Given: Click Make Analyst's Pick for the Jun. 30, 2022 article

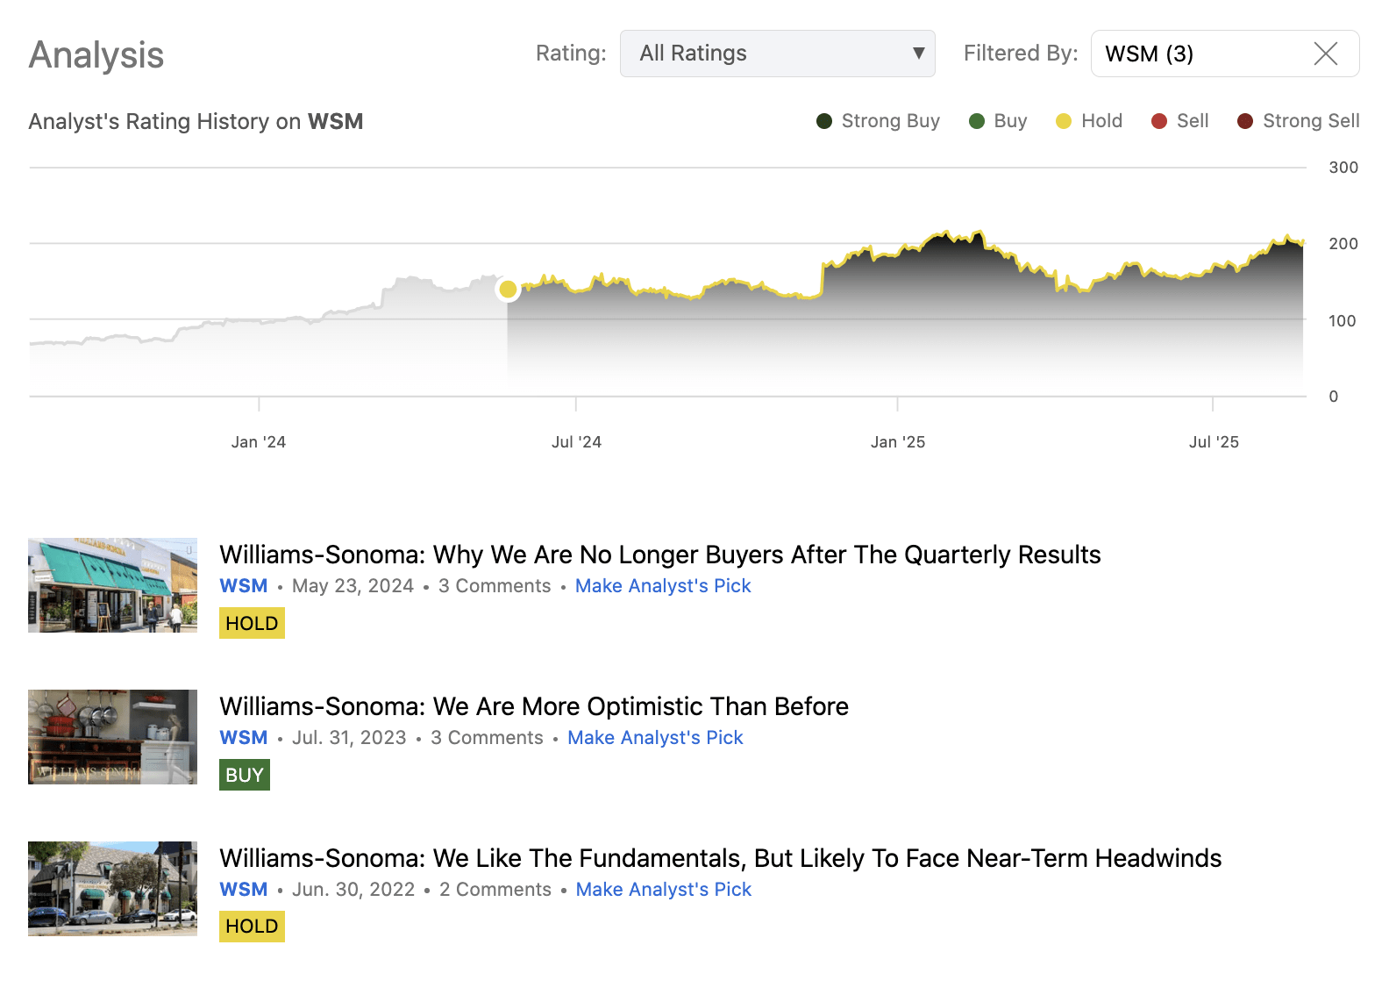Looking at the screenshot, I should coord(663,890).
